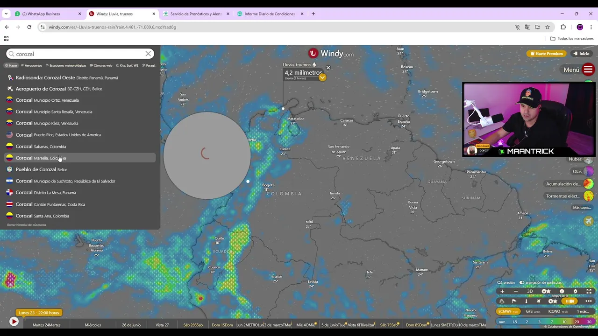This screenshot has width=598, height=336.
Task: Open a new browser tab
Action: click(313, 14)
